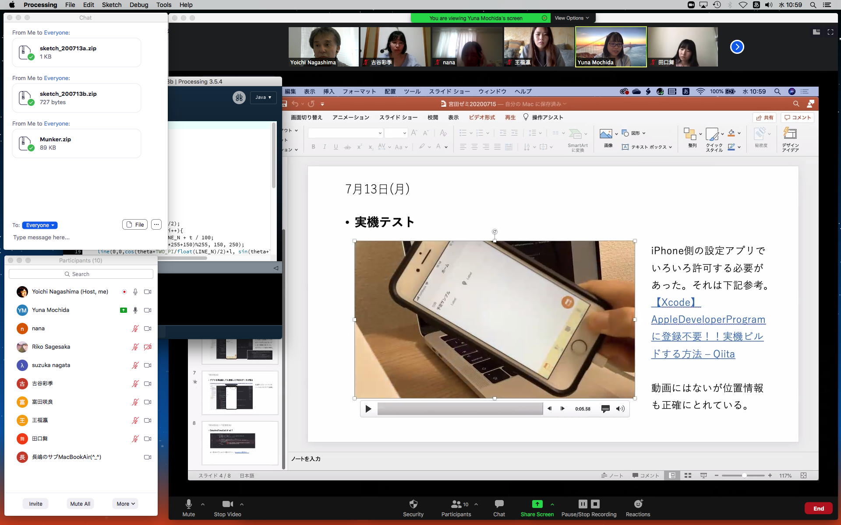Click the Share Screen icon

[537, 504]
